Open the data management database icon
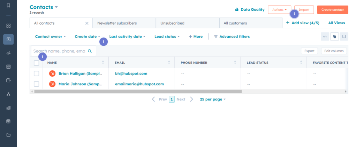 [x=8, y=121]
